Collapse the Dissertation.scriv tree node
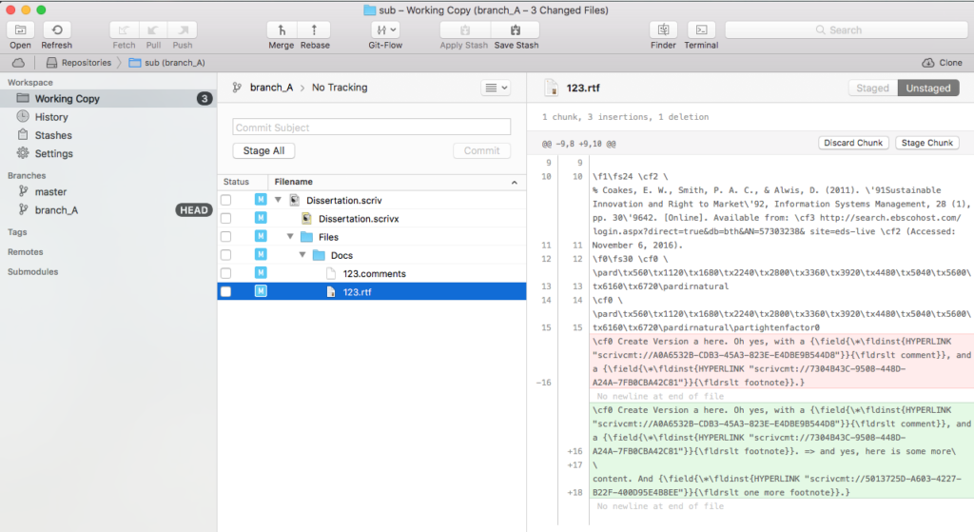This screenshot has width=974, height=532. coord(278,200)
